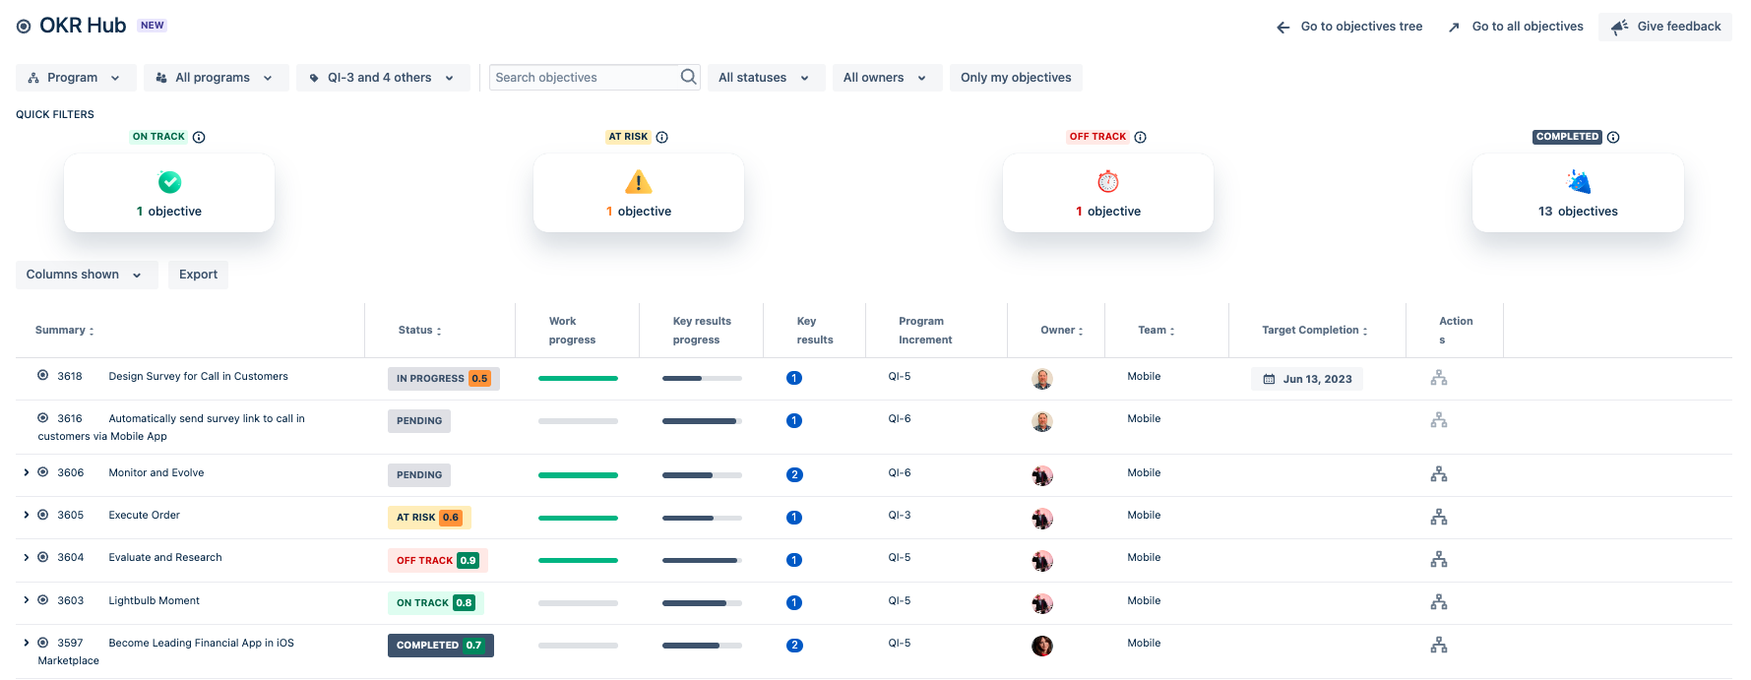
Task: Toggle Only my objectives filter
Action: coord(1016,78)
